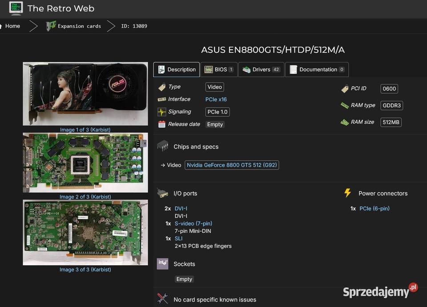Image resolution: width=427 pixels, height=307 pixels.
Task: Open PCB back view thumbnail image
Action: (85, 232)
